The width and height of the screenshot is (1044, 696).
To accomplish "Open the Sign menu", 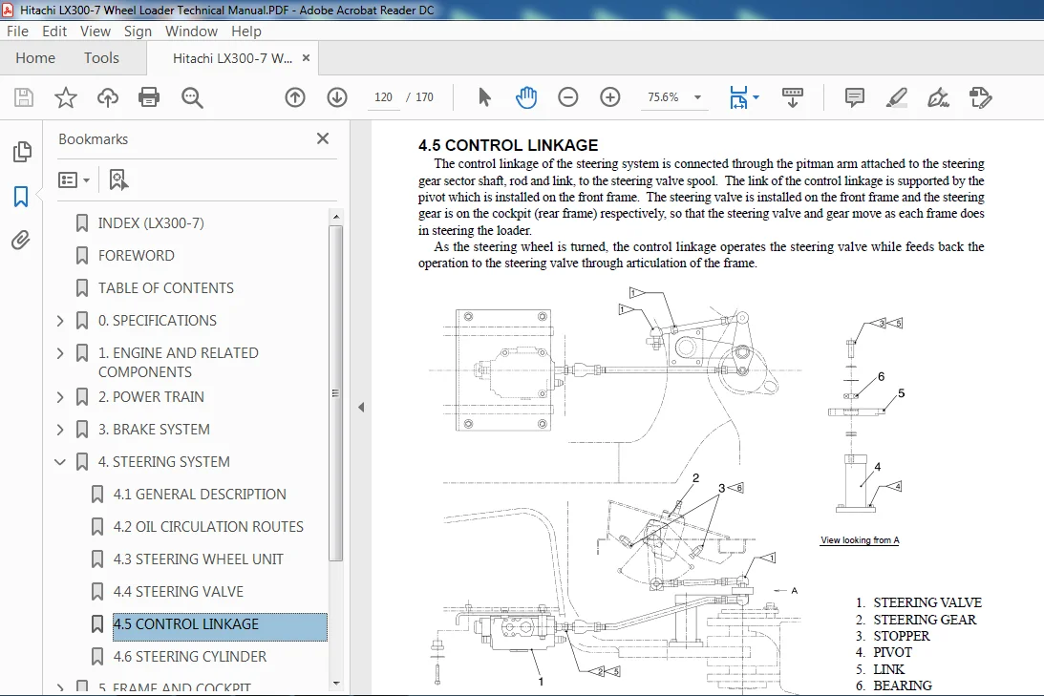I will click(x=138, y=32).
